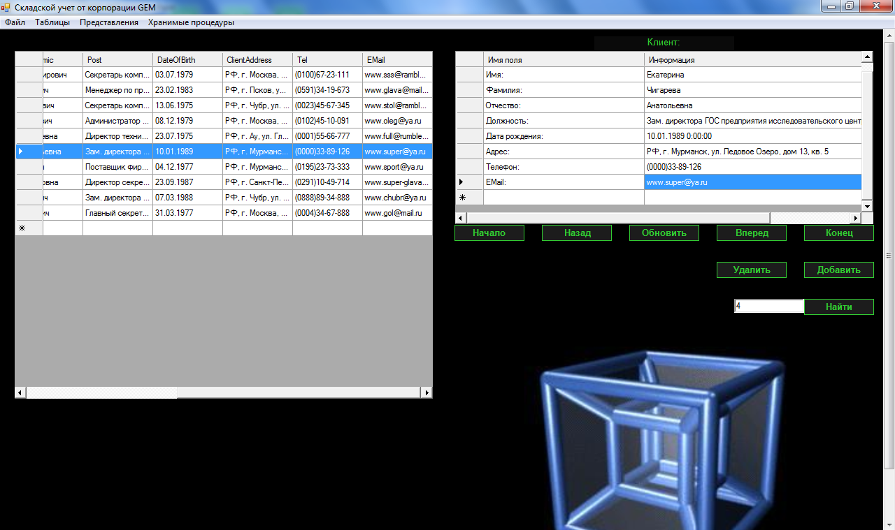Viewport: 895px width, 530px height.
Task: Open the Таблицы menu
Action: [52, 22]
